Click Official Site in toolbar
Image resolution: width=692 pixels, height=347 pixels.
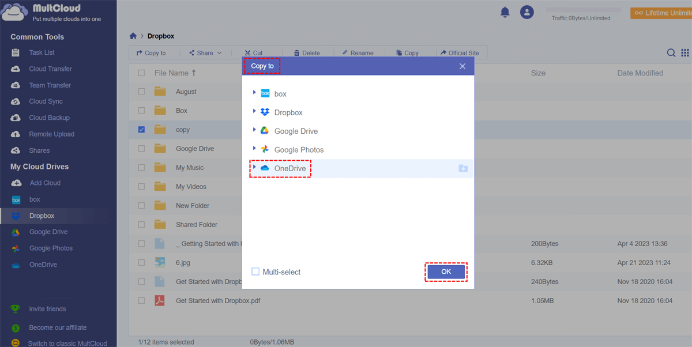pyautogui.click(x=460, y=53)
